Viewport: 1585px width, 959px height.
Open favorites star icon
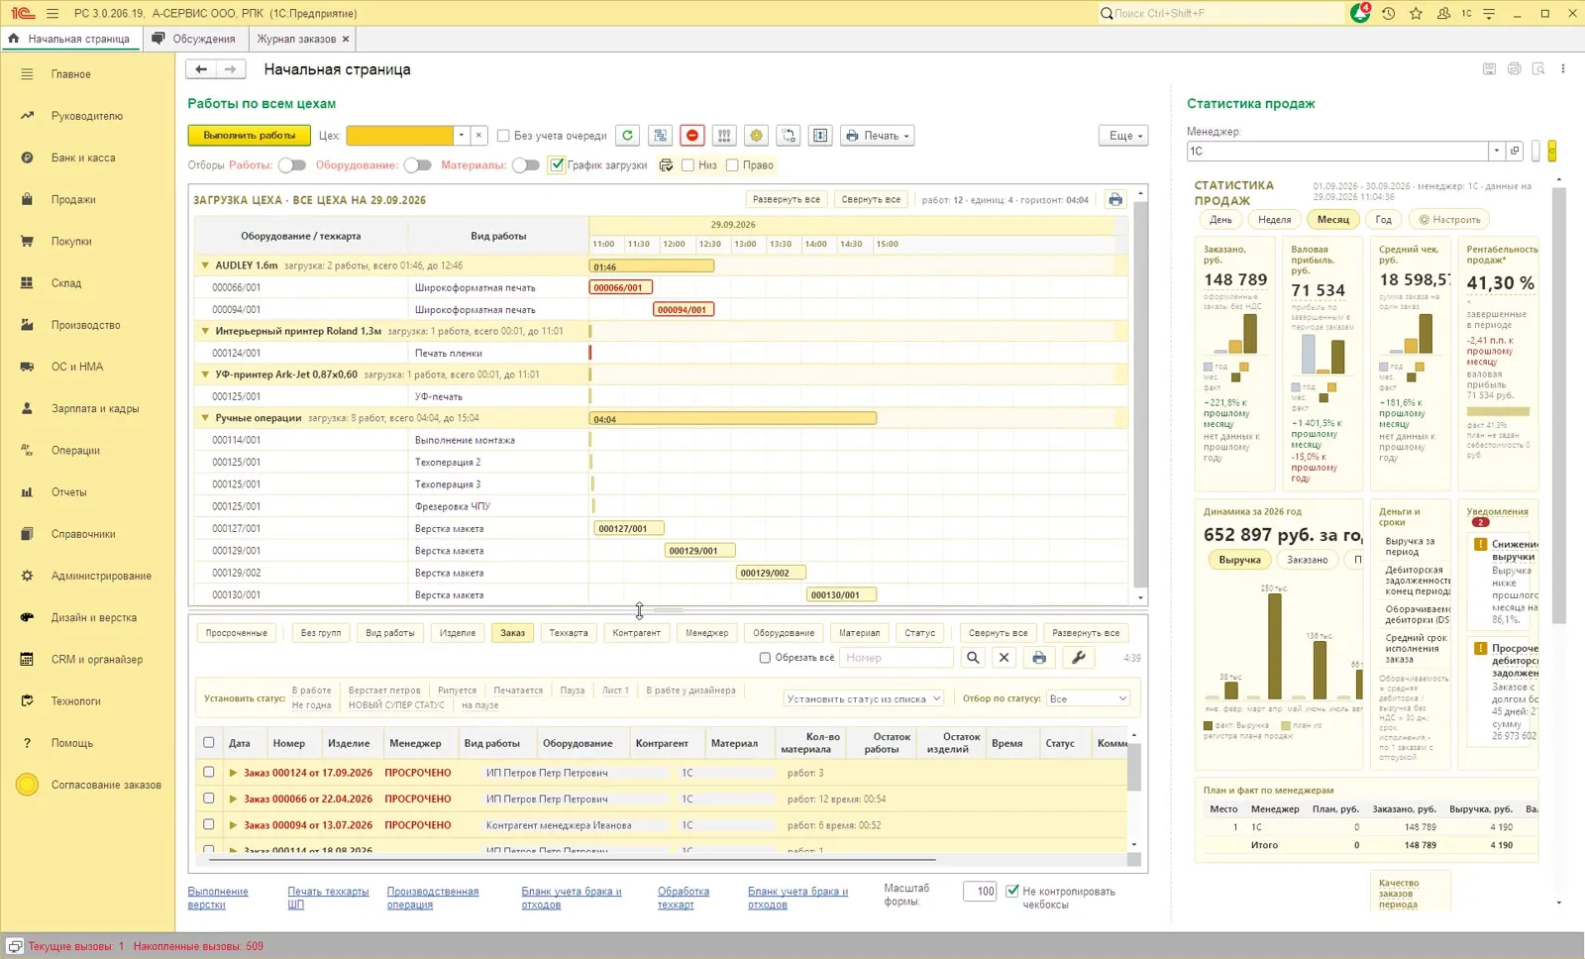pyautogui.click(x=1416, y=13)
